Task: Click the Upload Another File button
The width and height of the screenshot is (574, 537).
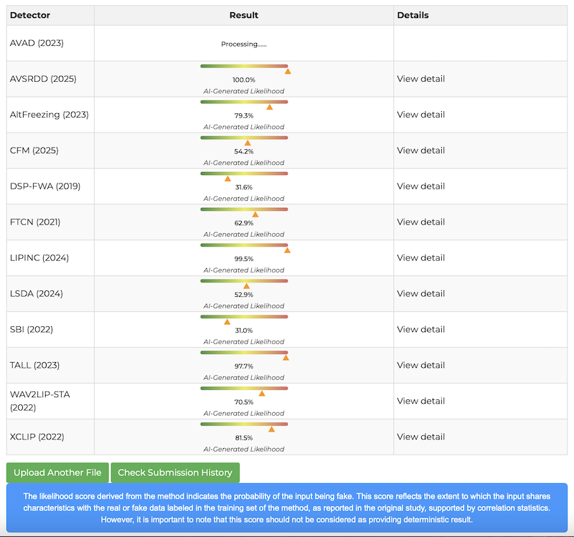Action: tap(57, 472)
